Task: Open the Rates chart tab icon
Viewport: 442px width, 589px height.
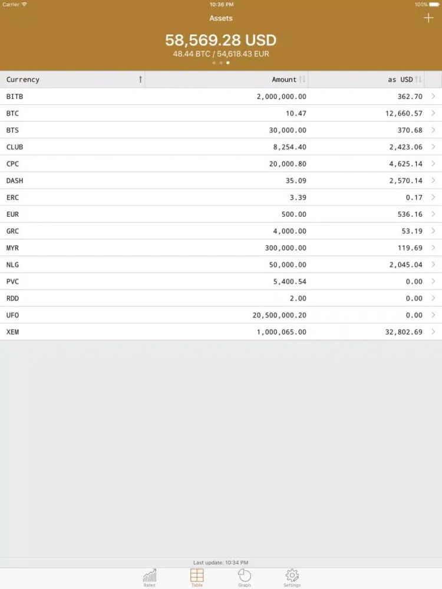Action: coord(150,575)
